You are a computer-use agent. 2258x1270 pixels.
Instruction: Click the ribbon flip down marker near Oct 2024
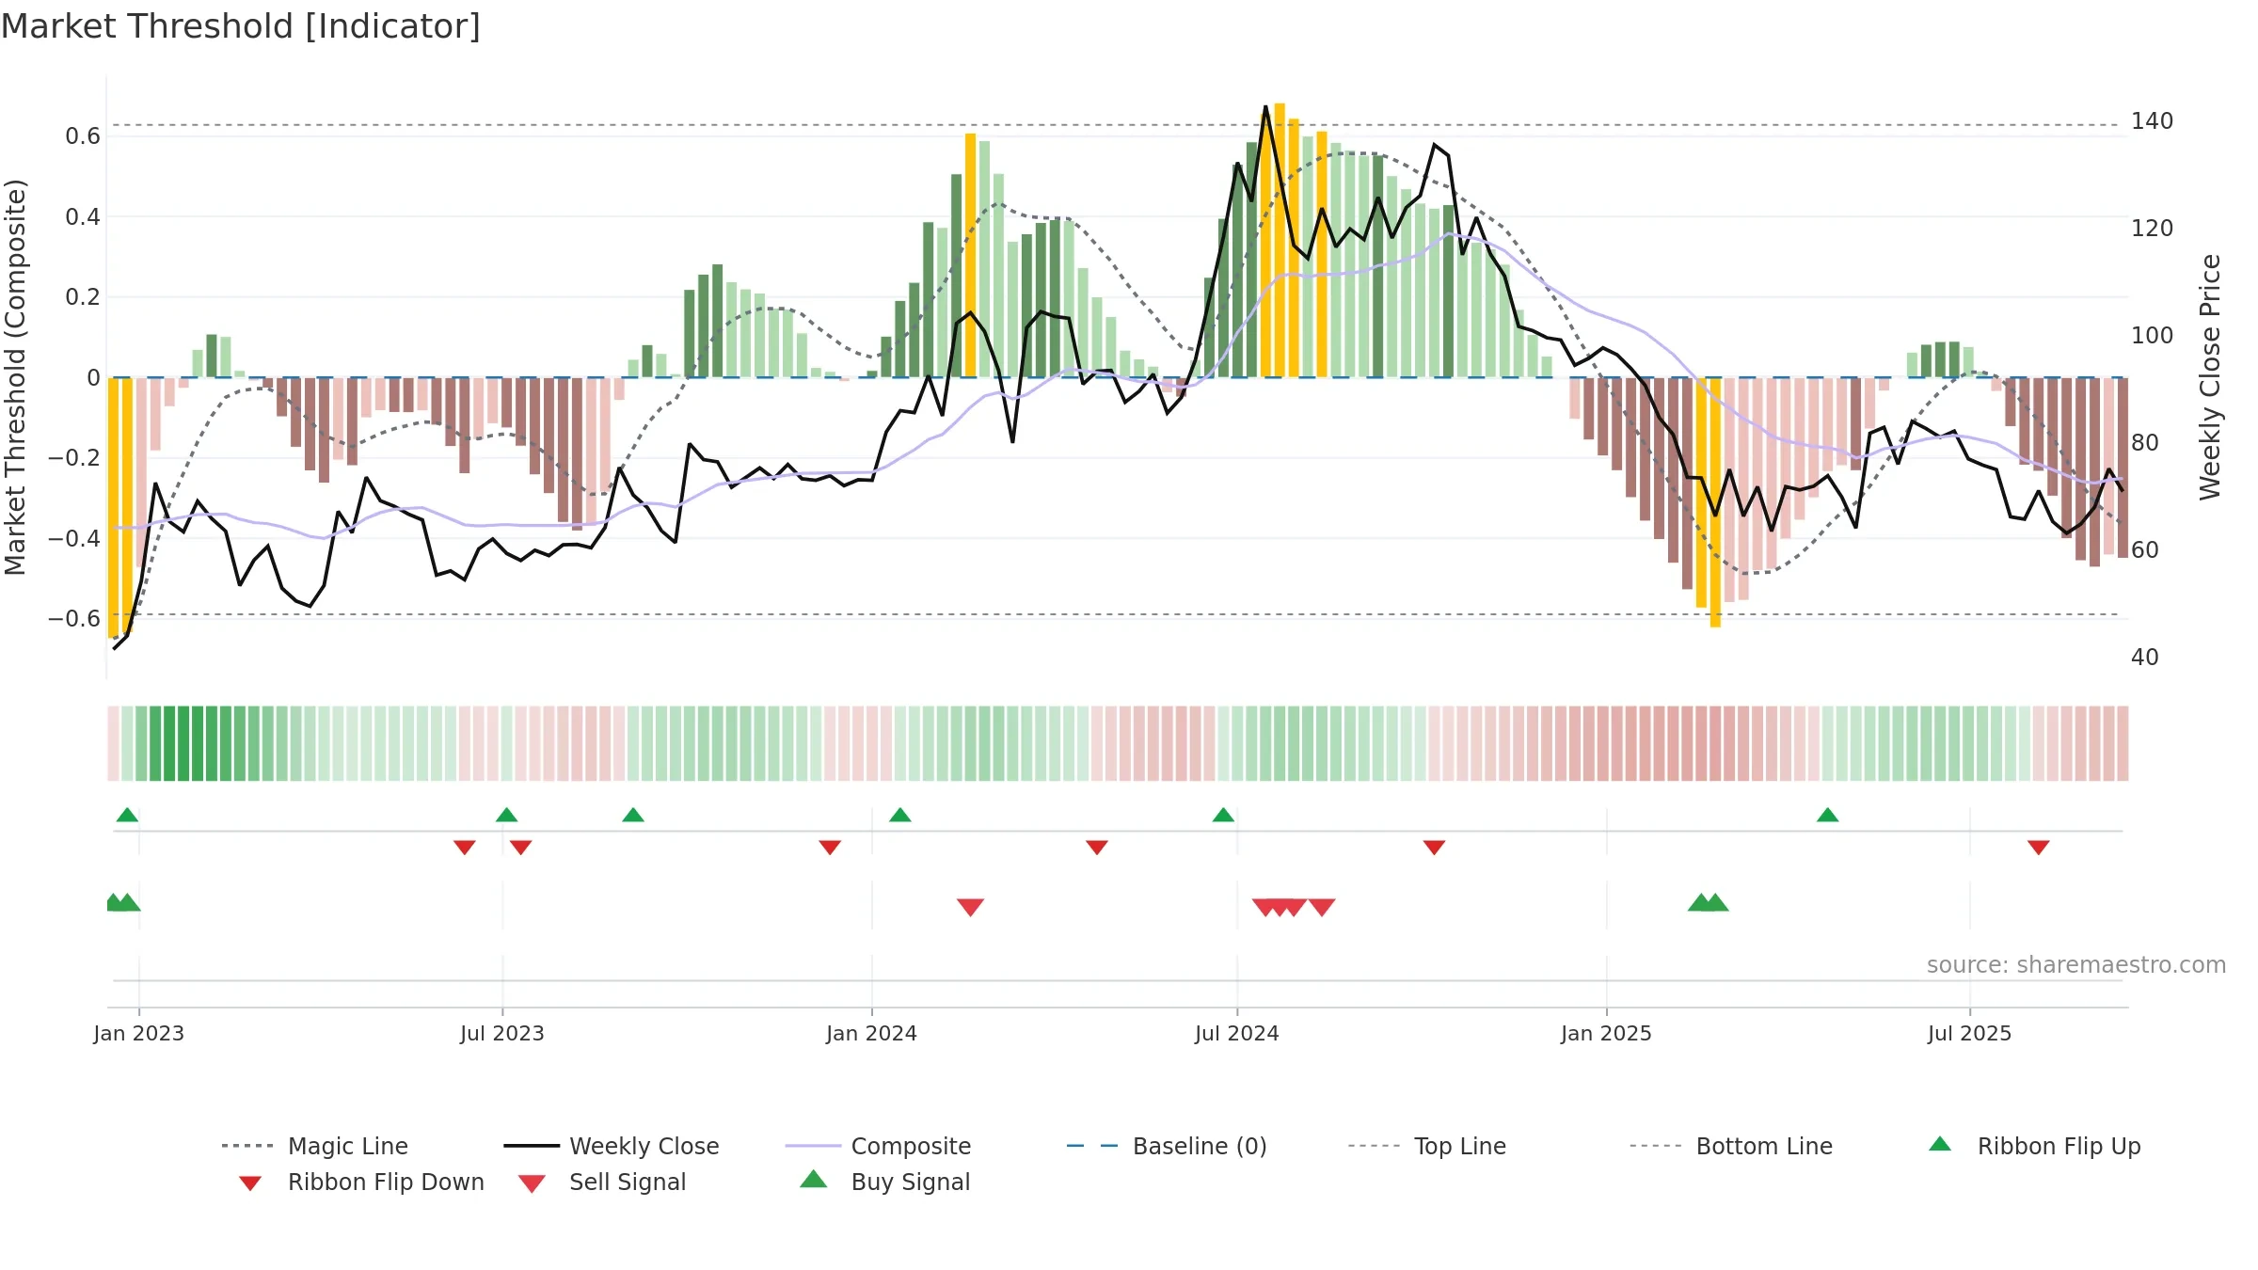tap(1435, 848)
